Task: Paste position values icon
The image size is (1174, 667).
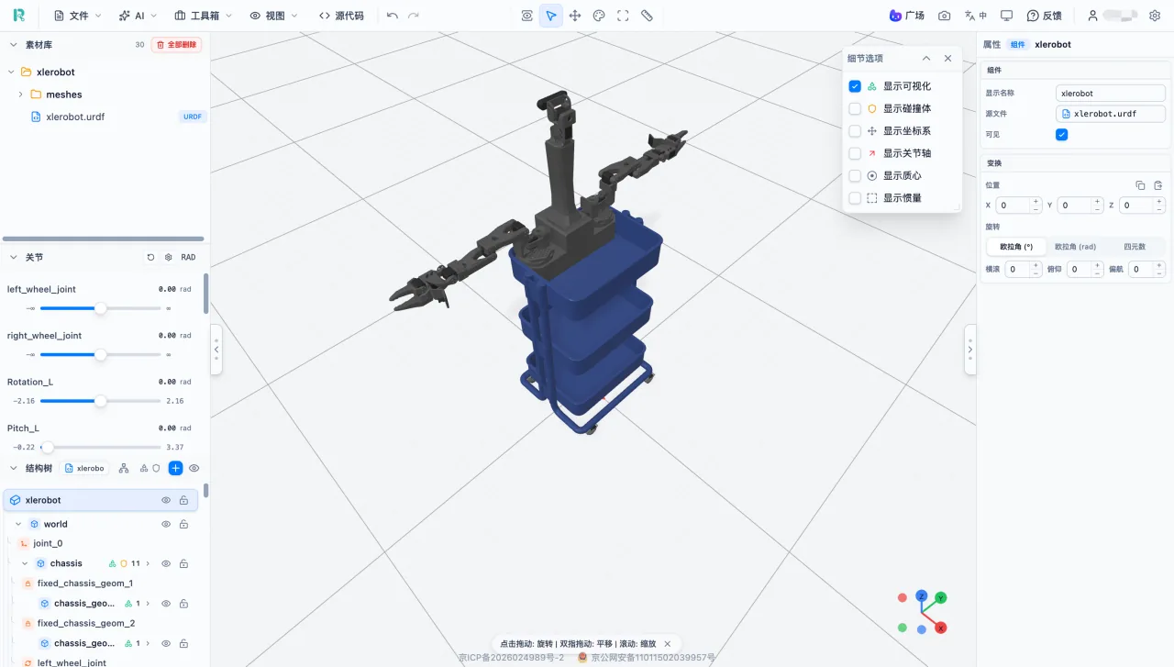Action: click(1157, 185)
